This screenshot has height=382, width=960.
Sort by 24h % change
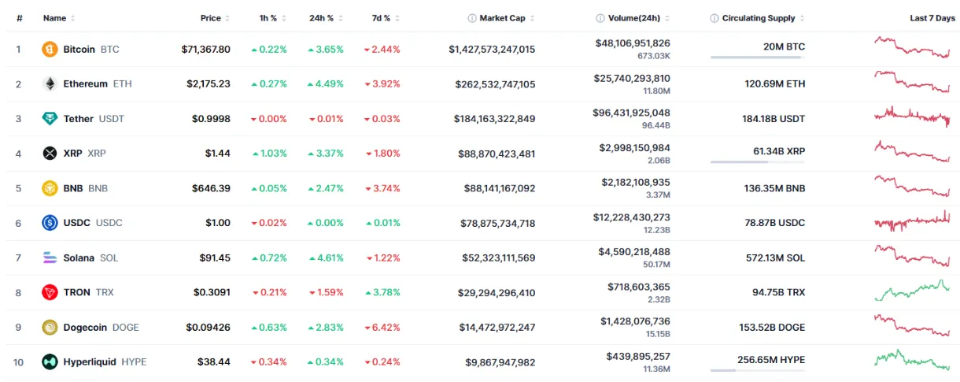click(x=321, y=18)
